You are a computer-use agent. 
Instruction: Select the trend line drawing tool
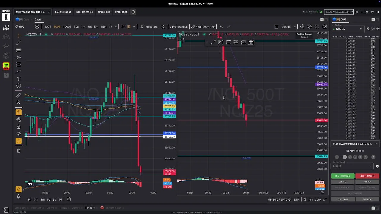(x=18, y=43)
